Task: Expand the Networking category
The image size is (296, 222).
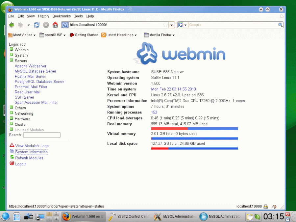Action: pyautogui.click(x=11, y=113)
